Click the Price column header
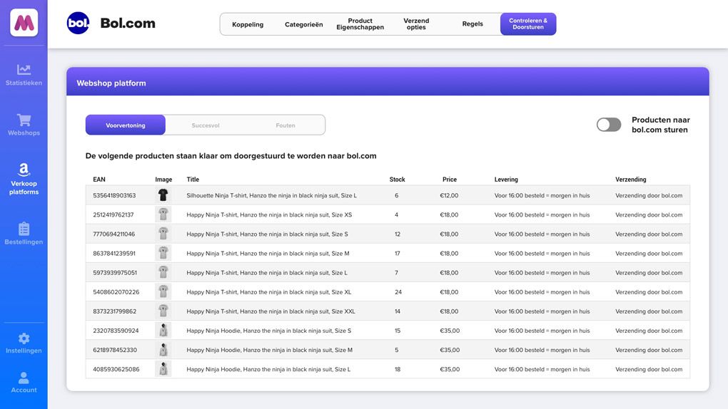The height and width of the screenshot is (409, 728). 450,180
